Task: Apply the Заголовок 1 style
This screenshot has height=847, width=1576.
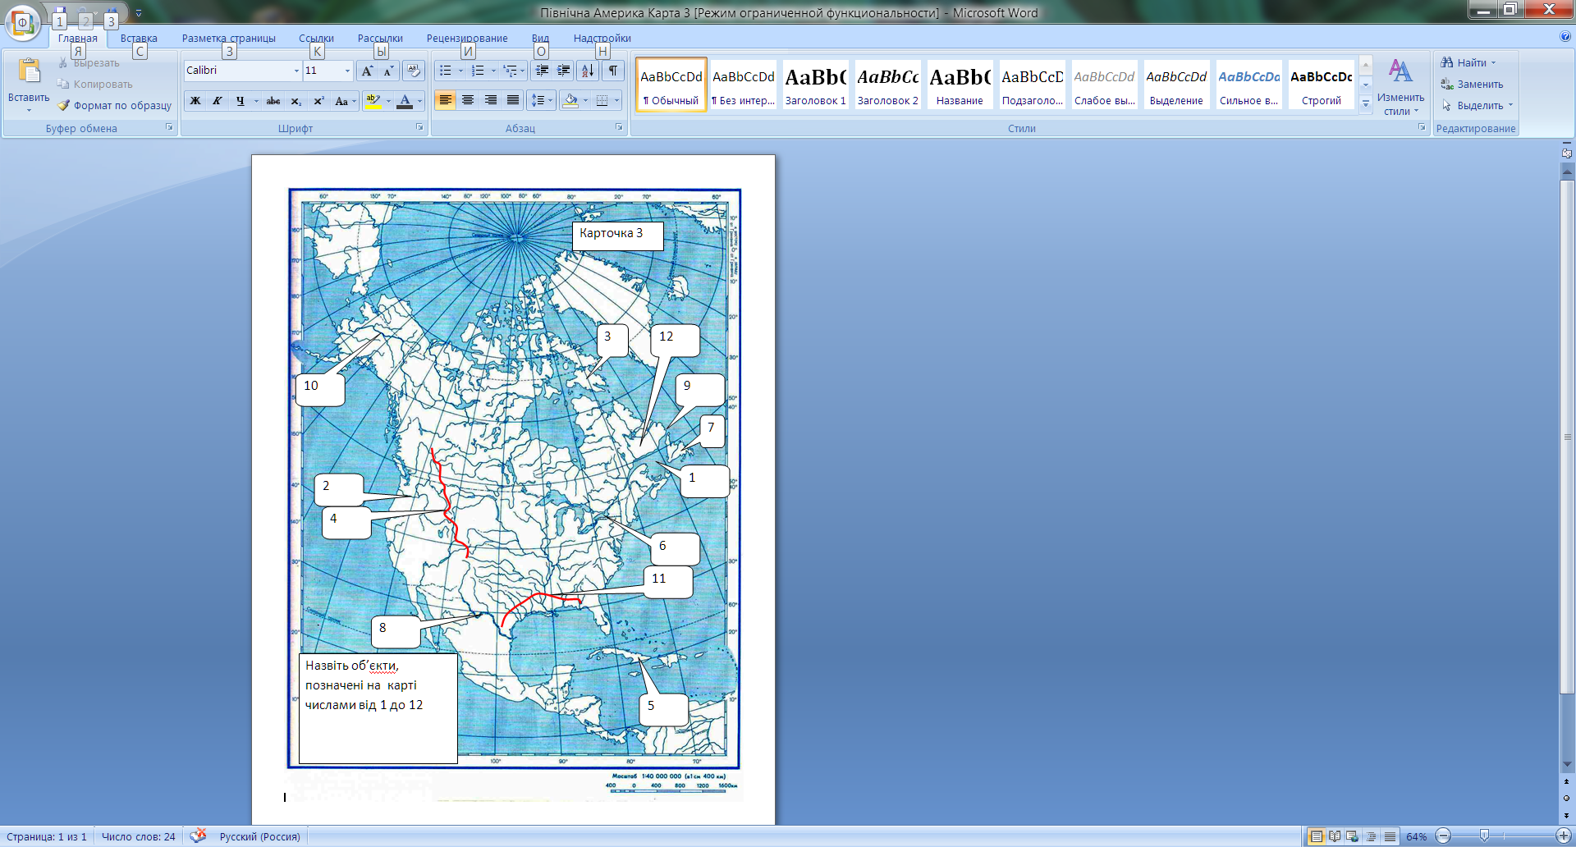Action: coord(815,85)
